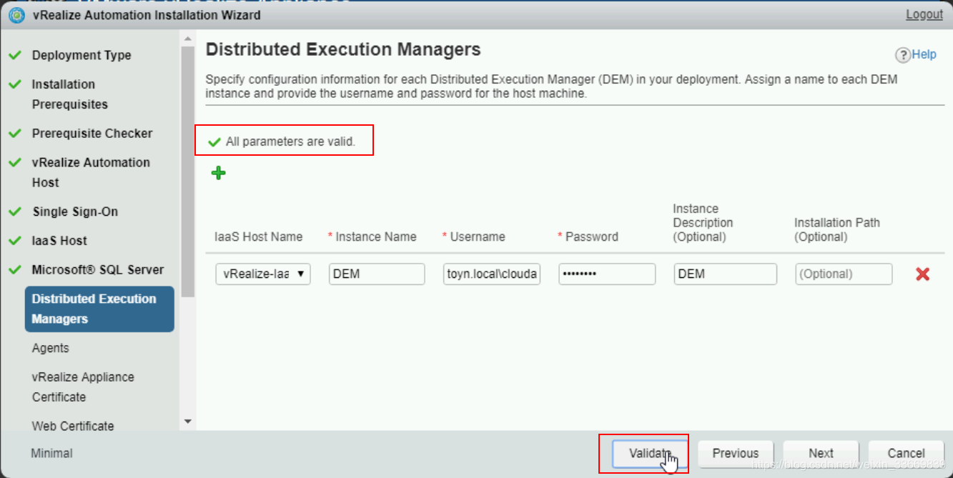
Task: Open the Agents step
Action: (51, 348)
